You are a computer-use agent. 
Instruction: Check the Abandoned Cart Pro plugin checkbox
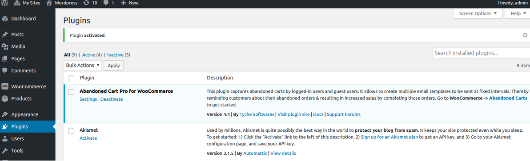71,92
